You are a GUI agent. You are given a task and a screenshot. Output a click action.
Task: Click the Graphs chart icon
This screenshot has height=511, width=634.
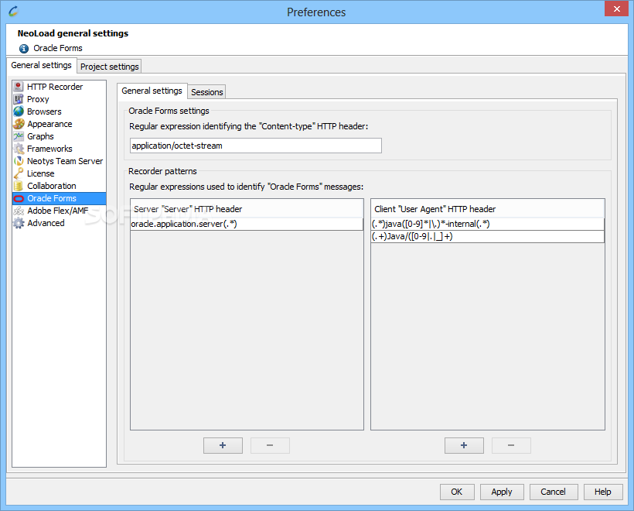pos(19,136)
